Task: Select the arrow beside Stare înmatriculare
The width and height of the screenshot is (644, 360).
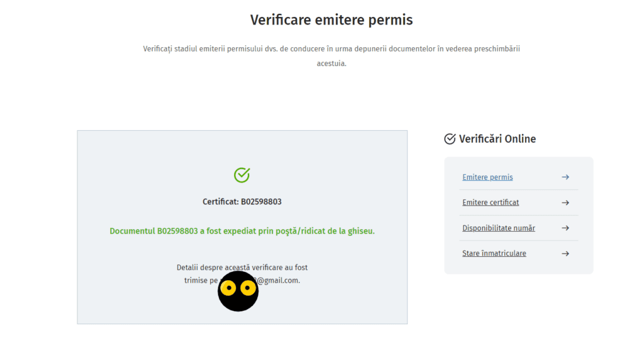Action: (565, 253)
